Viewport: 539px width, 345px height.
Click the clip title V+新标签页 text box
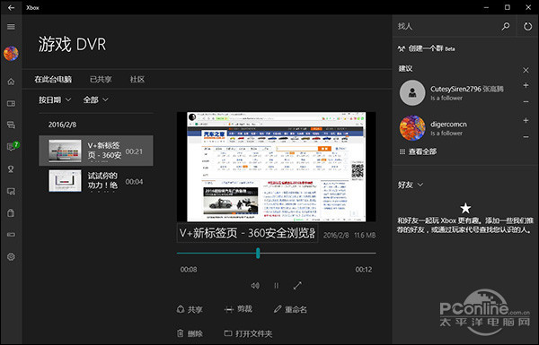click(247, 233)
